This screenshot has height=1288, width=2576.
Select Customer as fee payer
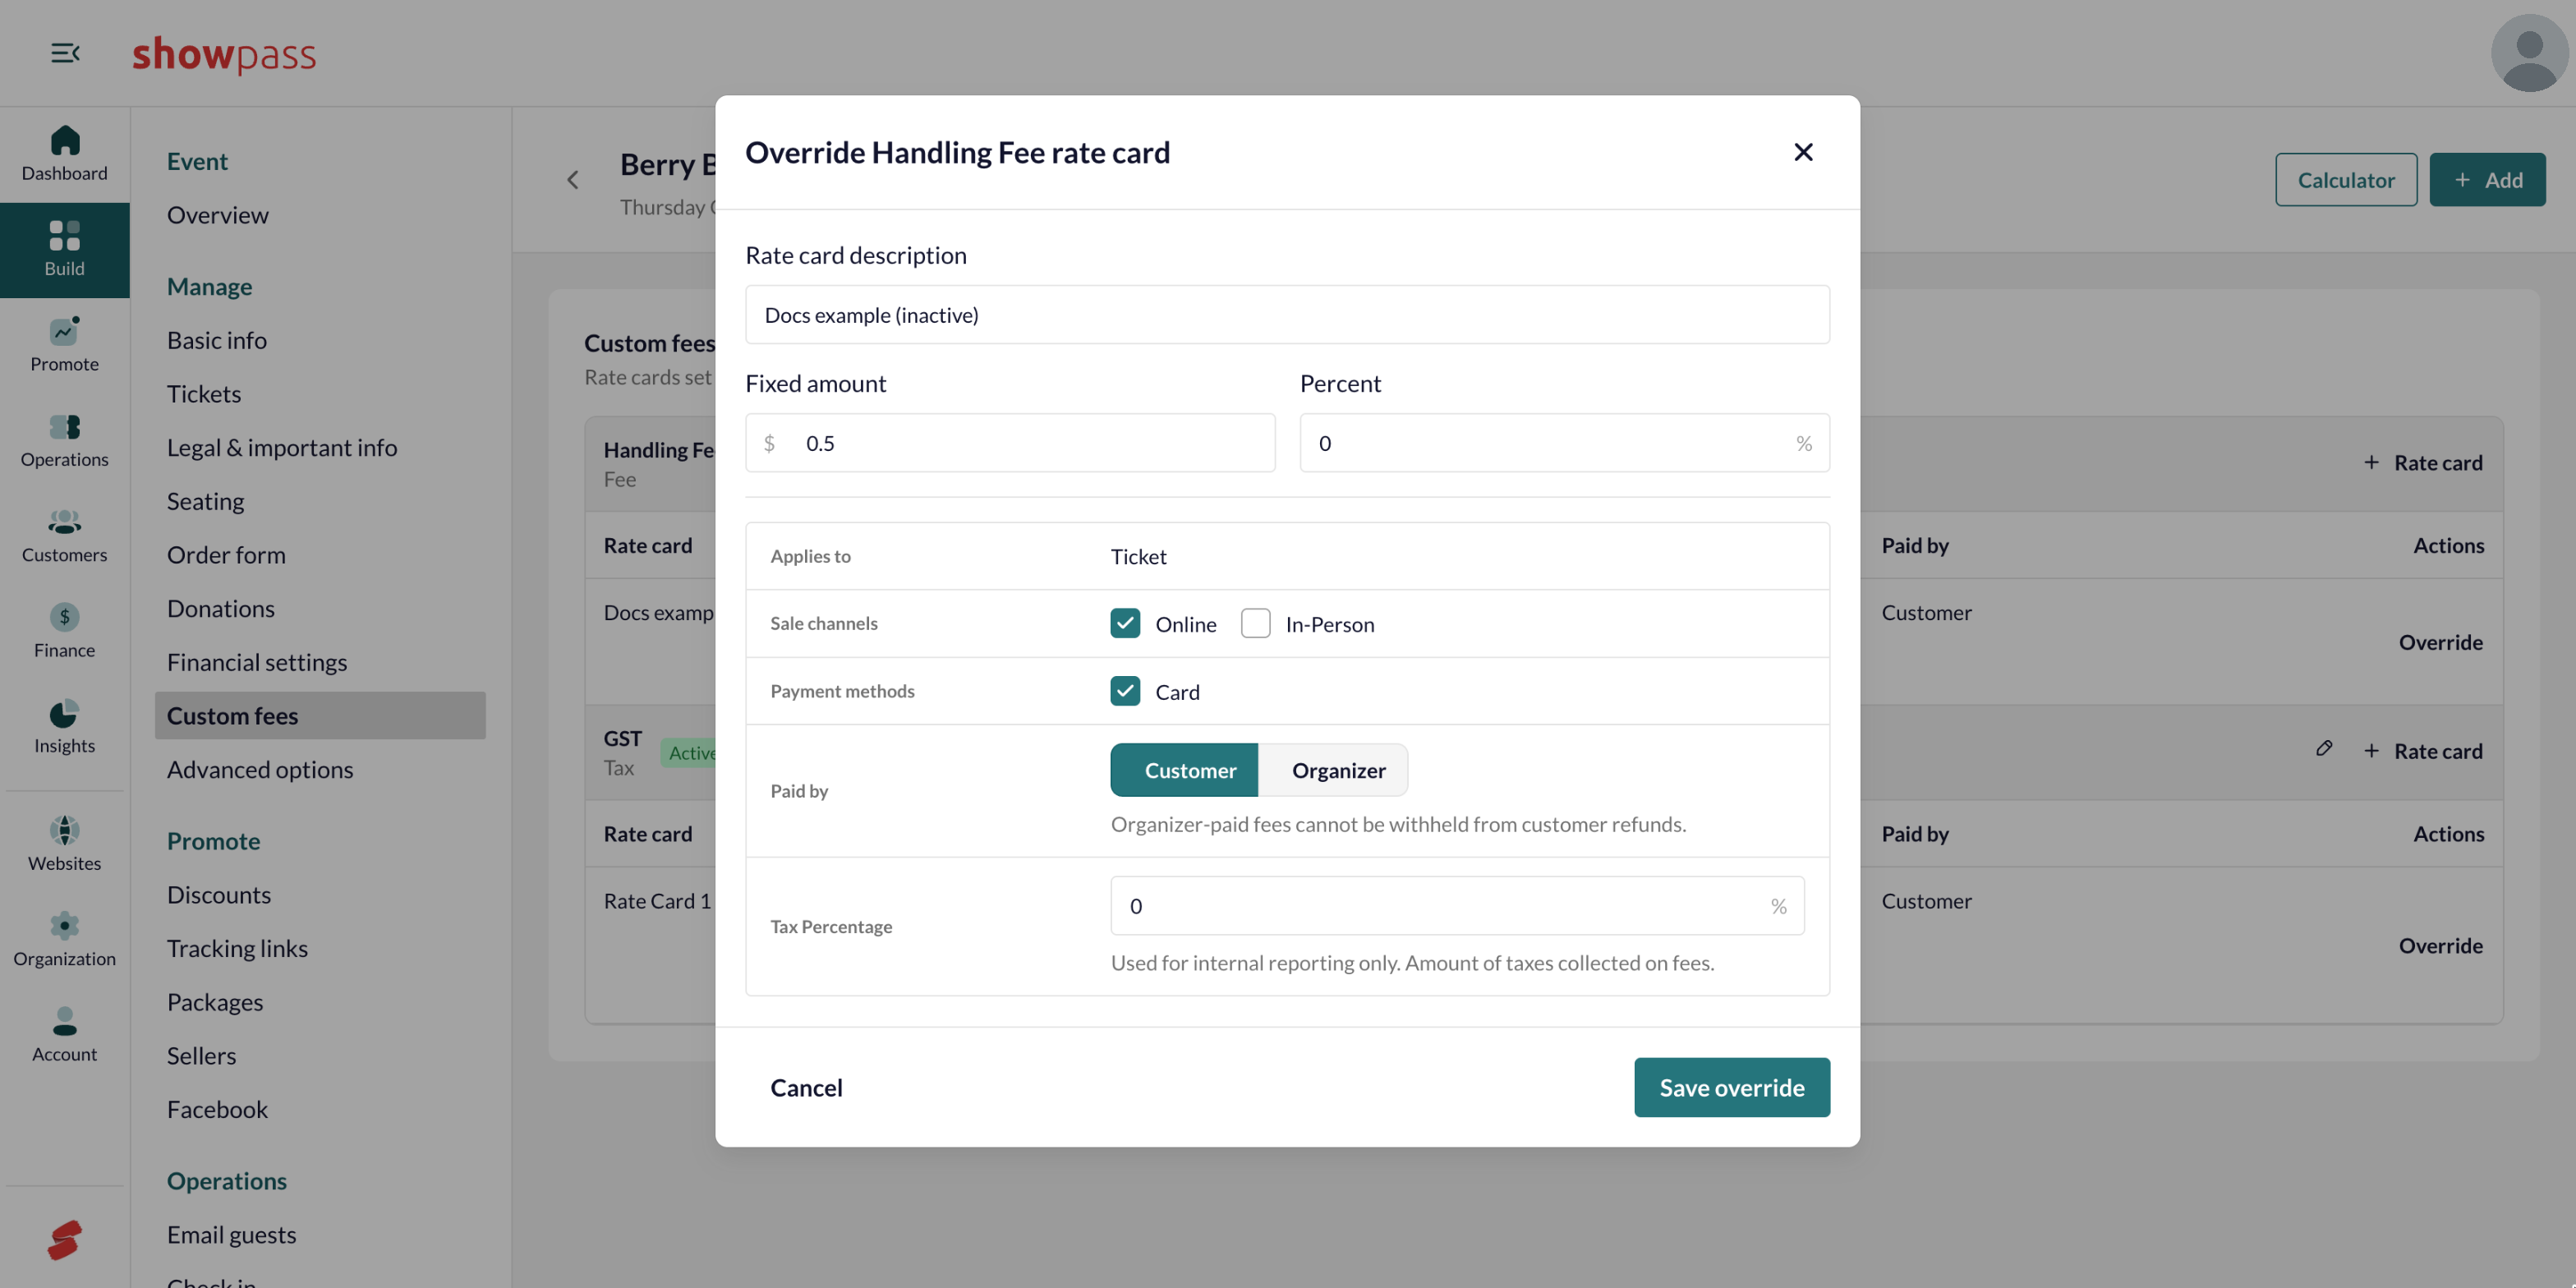[1184, 770]
